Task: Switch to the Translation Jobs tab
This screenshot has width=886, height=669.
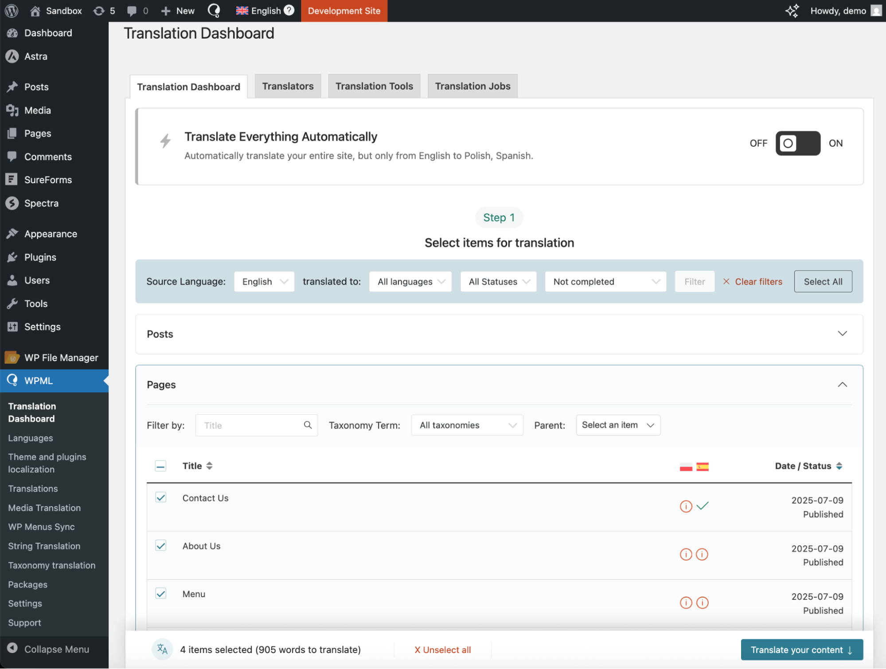Action: (473, 86)
